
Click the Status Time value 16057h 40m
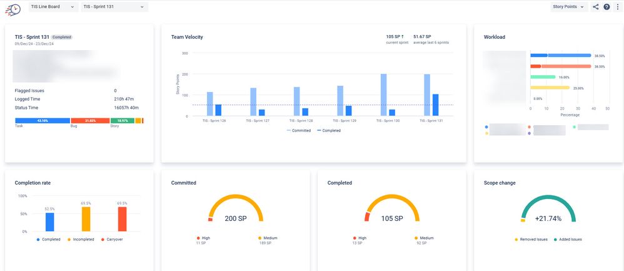[126, 108]
